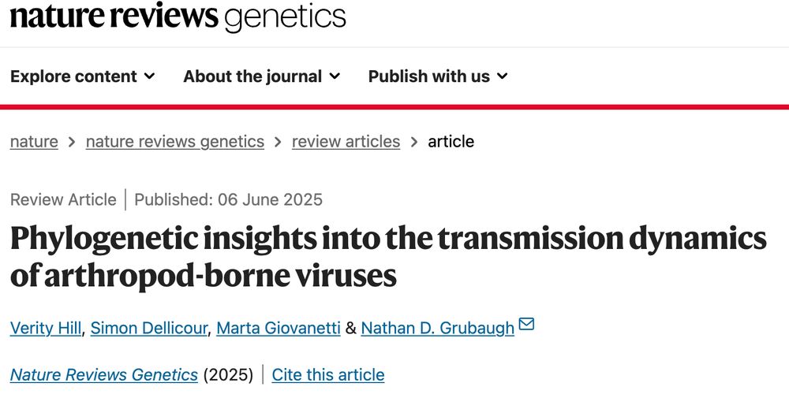The height and width of the screenshot is (394, 789).
Task: Click the Nature Reviews Genetics logo
Action: [x=178, y=17]
